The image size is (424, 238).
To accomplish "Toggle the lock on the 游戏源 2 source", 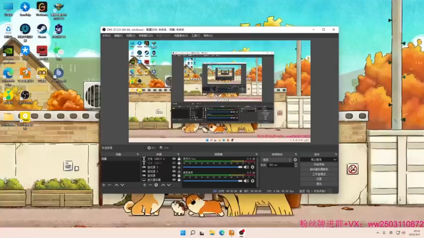I will (179, 171).
